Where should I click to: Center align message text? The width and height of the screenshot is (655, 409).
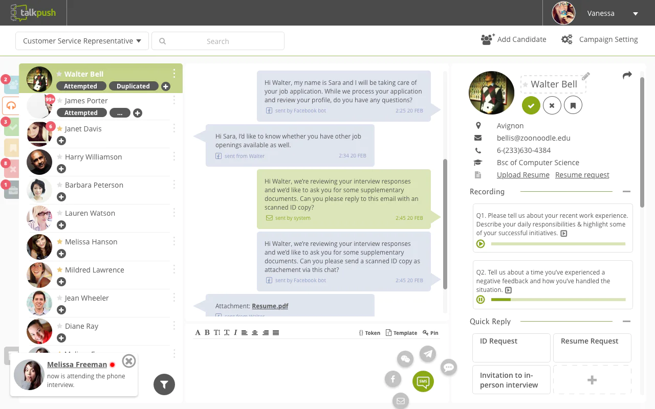click(x=255, y=333)
